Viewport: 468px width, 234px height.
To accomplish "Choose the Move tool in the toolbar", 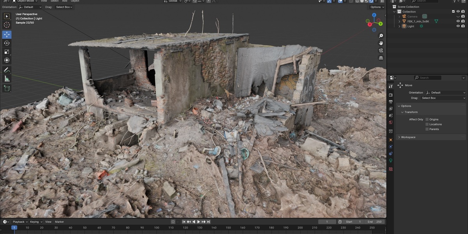I will (x=7, y=35).
